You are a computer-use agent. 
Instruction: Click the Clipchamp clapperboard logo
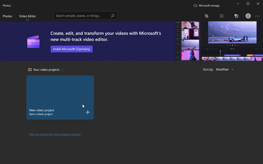33,42
